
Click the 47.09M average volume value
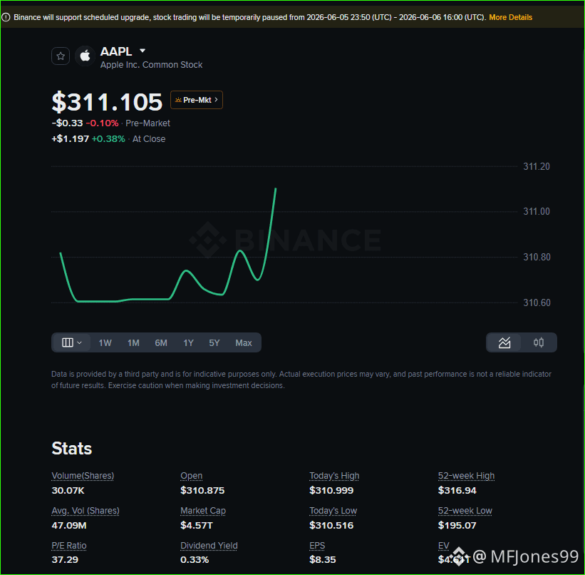tap(69, 526)
